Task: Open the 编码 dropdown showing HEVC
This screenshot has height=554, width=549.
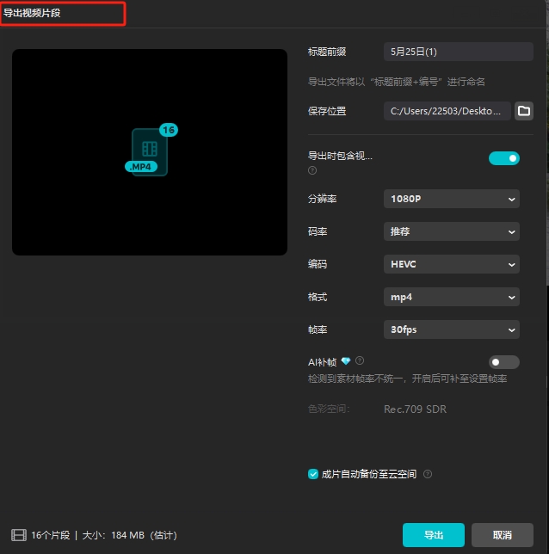Action: (451, 264)
